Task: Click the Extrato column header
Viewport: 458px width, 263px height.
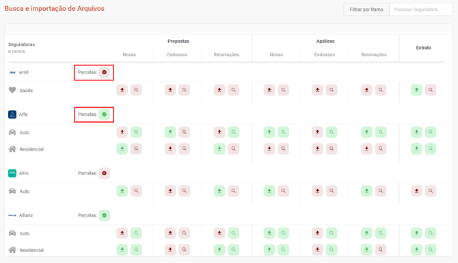Action: [424, 48]
